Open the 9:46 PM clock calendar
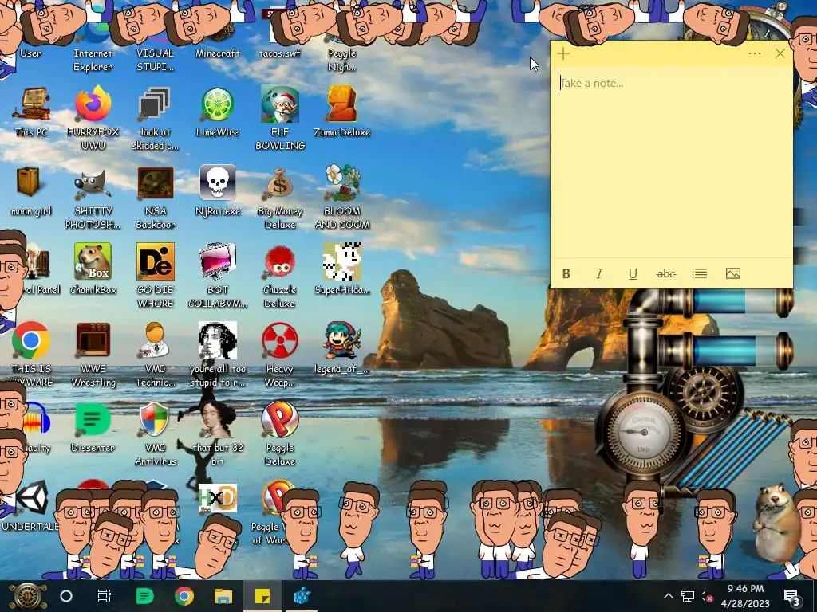This screenshot has width=817, height=612. 745,596
